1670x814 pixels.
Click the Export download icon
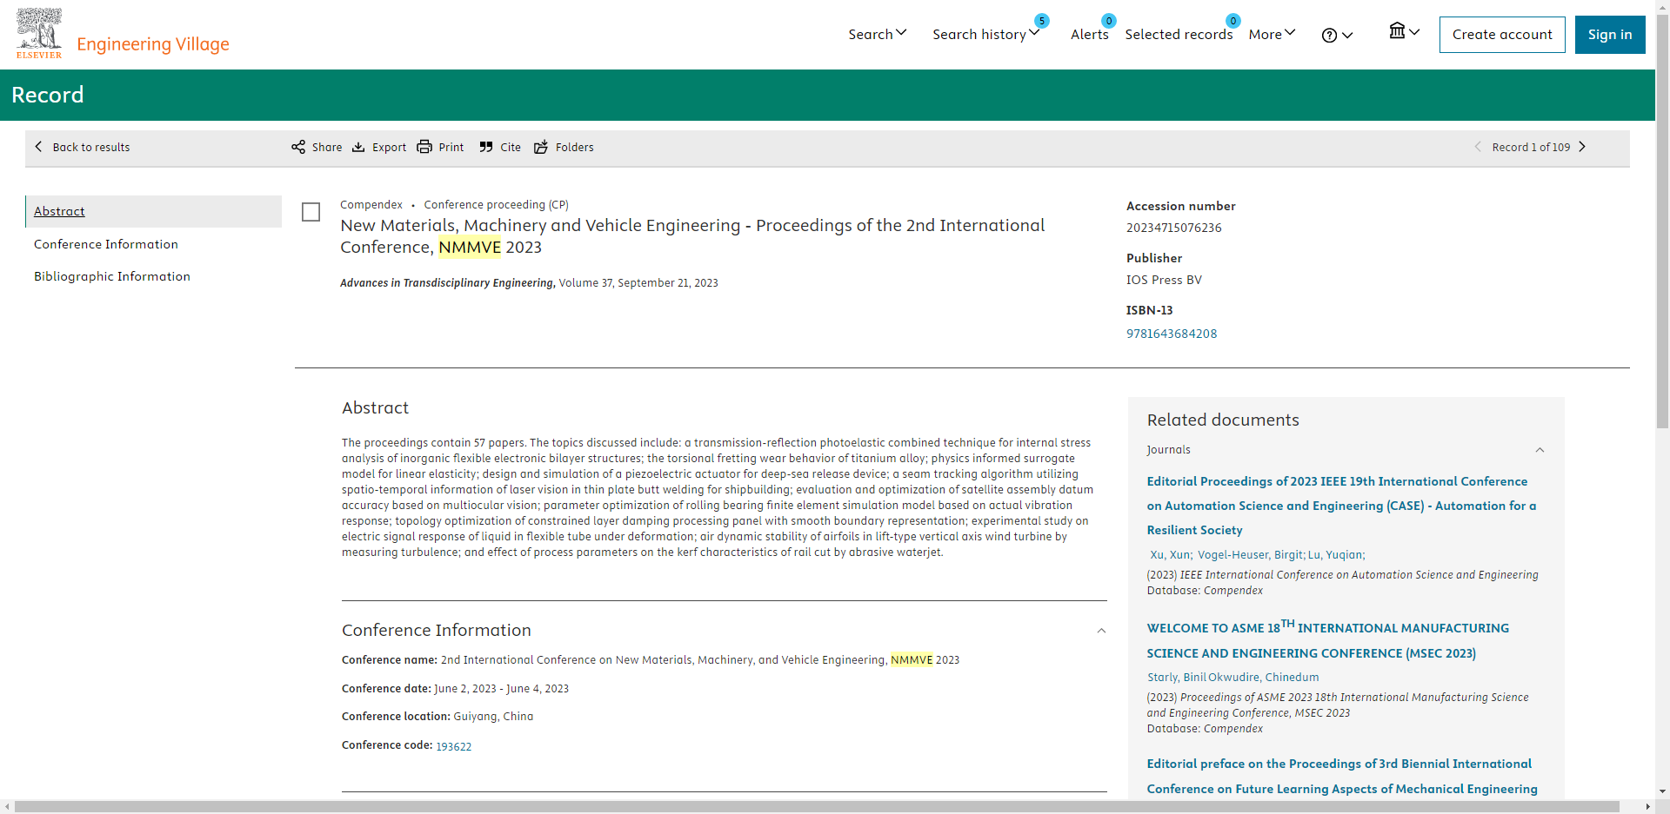[x=358, y=147]
